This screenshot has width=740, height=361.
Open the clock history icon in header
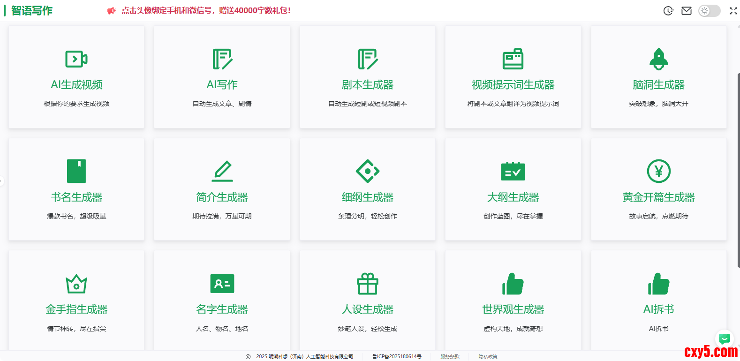(x=669, y=11)
